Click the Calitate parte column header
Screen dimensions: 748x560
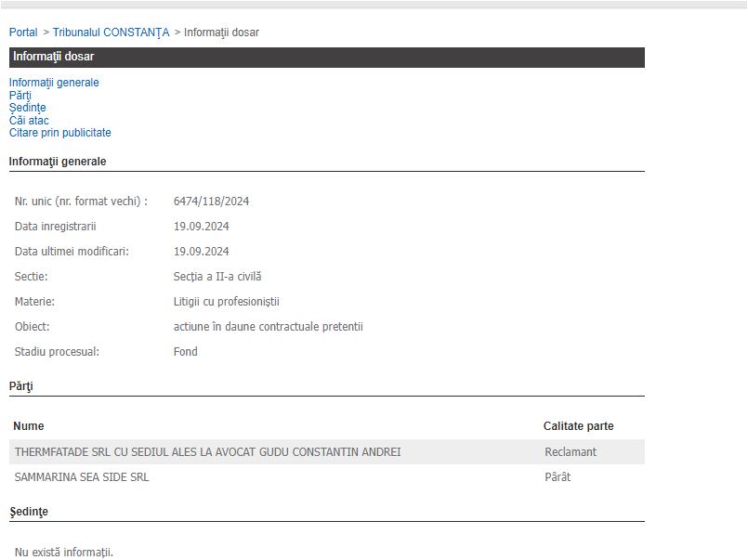[x=578, y=426]
